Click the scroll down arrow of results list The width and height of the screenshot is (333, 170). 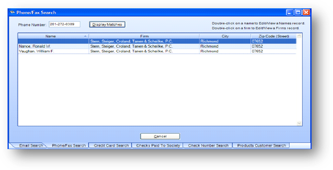click(299, 123)
